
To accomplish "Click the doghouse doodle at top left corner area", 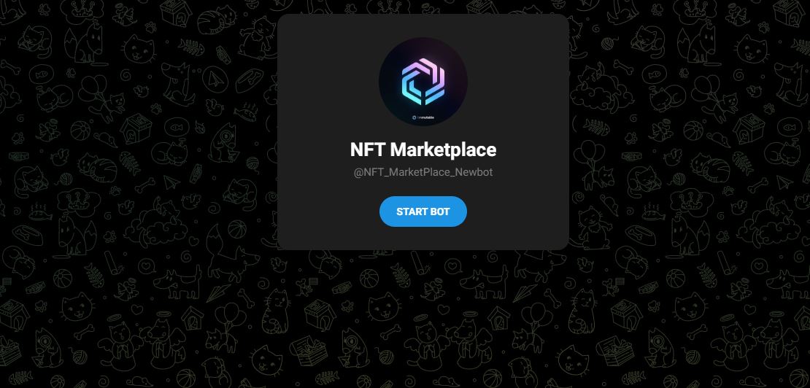I will 174,12.
